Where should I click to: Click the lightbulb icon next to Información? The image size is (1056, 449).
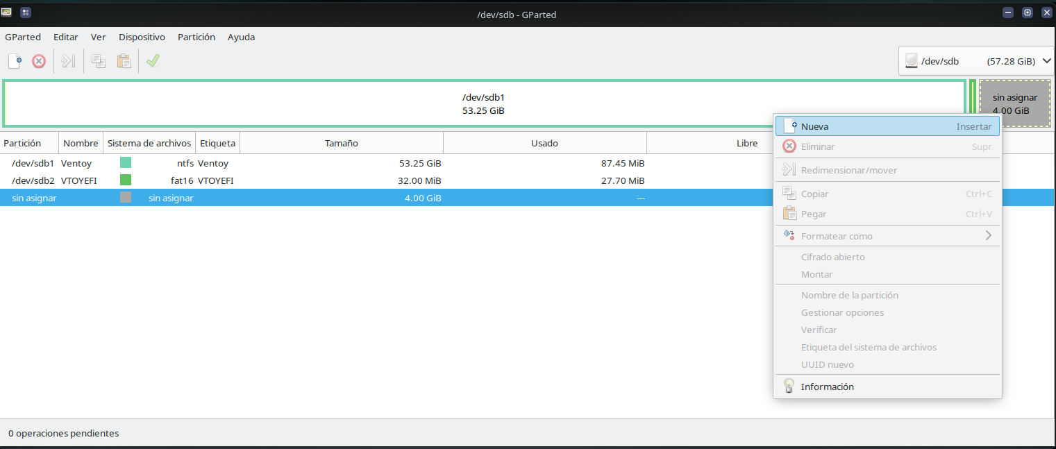click(789, 387)
